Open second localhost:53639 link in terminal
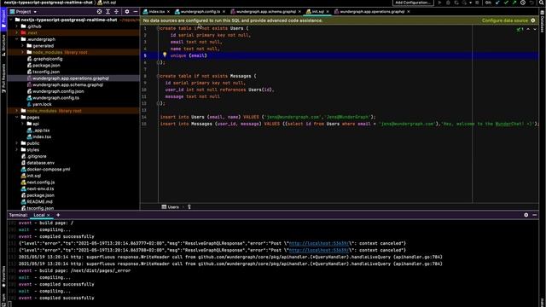The image size is (546, 307). [318, 250]
